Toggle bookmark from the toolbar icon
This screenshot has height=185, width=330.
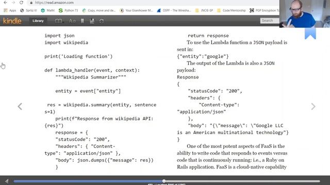82,21
